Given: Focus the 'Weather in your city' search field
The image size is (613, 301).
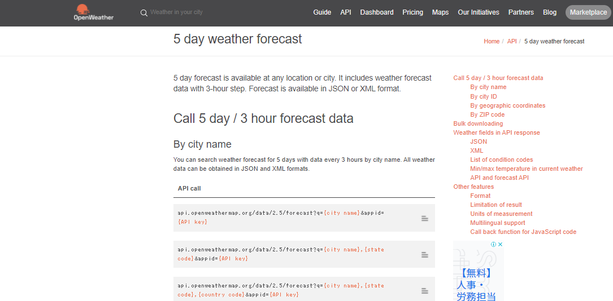Looking at the screenshot, I should [x=176, y=12].
